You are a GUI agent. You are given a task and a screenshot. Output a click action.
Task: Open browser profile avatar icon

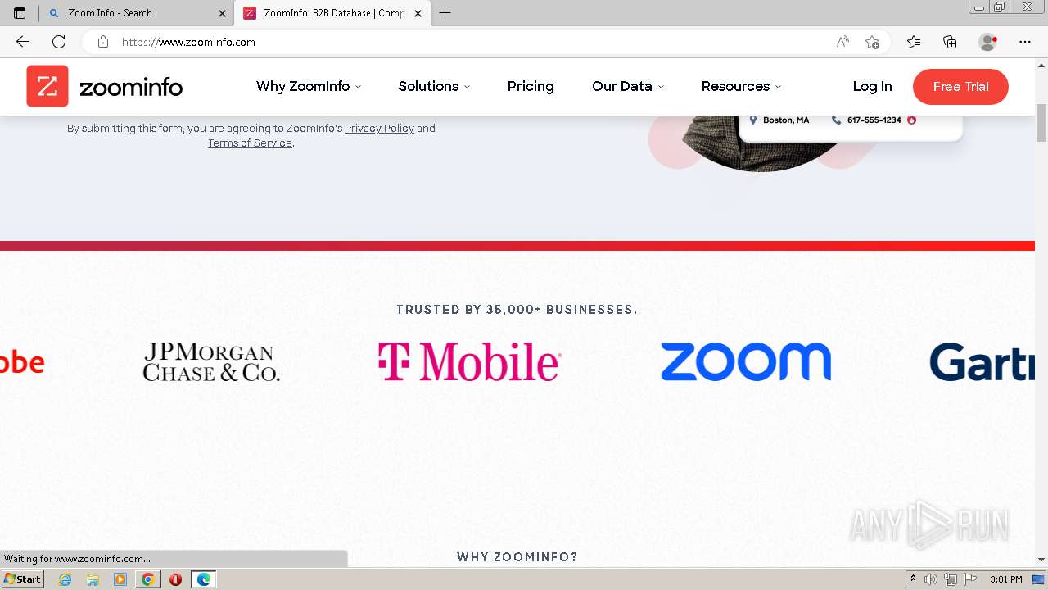(988, 42)
